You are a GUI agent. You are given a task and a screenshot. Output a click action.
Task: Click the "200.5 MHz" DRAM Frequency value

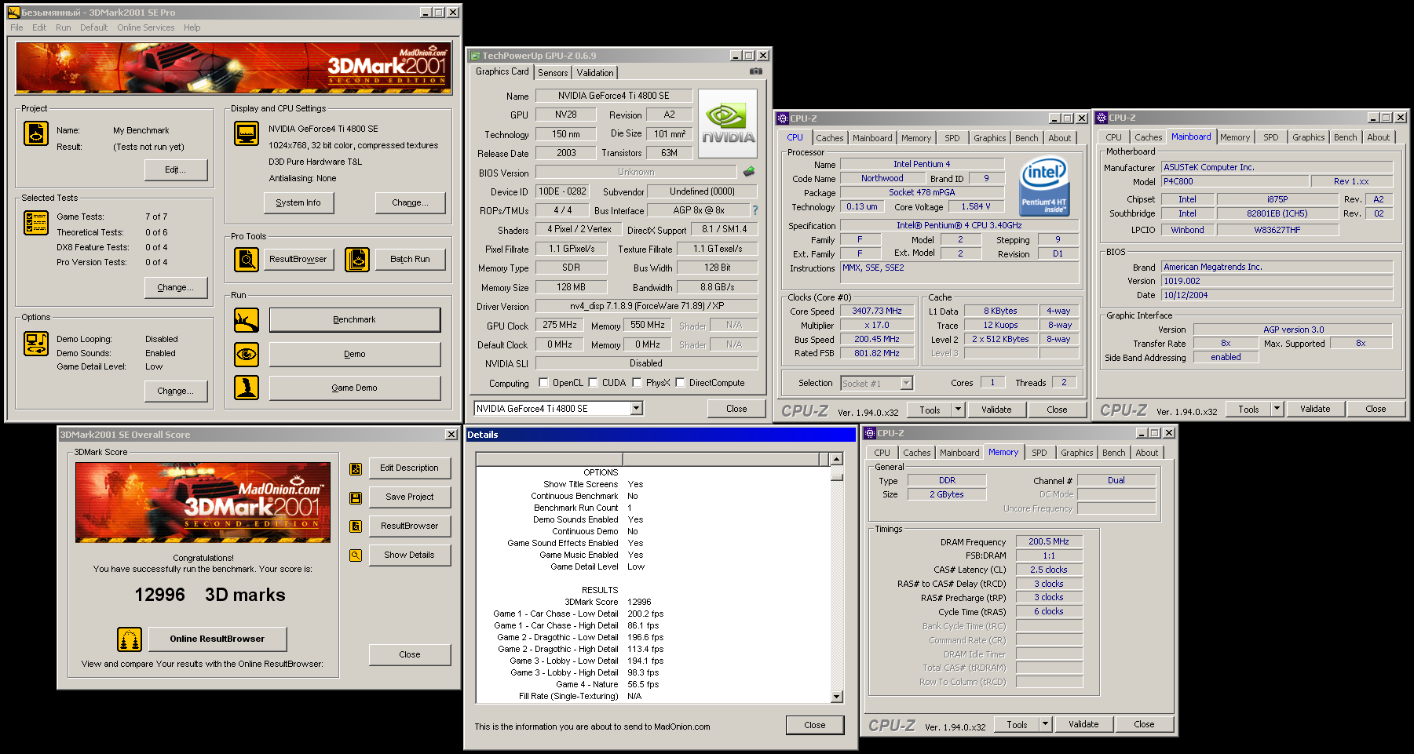(x=1049, y=541)
